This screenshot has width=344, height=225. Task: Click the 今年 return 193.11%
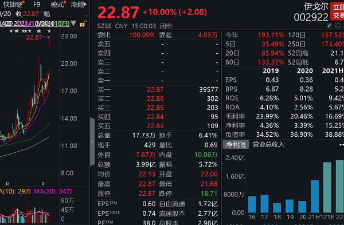pyautogui.click(x=271, y=35)
